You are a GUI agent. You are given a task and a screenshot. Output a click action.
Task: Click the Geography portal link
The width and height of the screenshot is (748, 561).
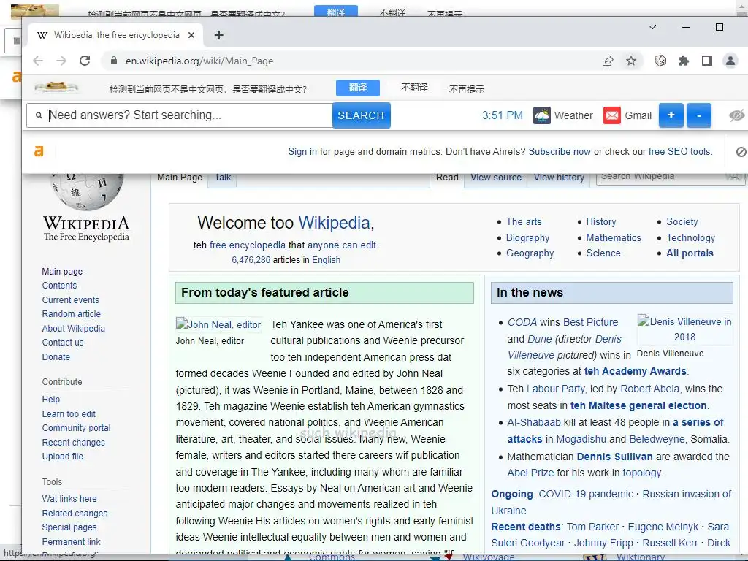530,253
